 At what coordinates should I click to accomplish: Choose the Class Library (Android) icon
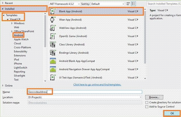pos(53,44)
